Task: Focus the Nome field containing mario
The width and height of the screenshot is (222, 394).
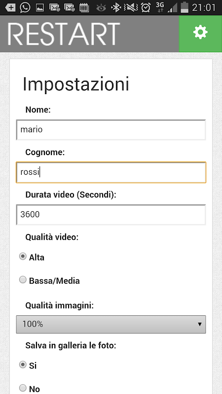Action: (111, 130)
